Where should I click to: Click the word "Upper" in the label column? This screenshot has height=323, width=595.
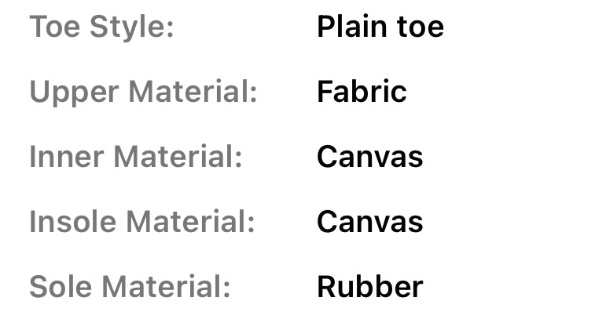tap(74, 93)
